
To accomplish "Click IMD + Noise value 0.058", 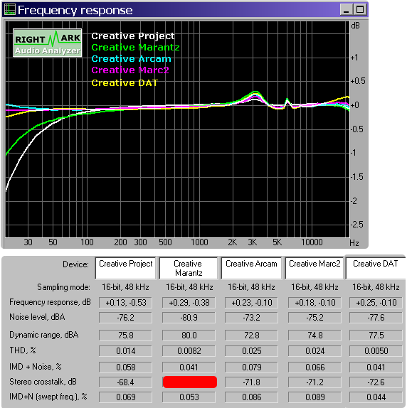I will coord(125,367).
